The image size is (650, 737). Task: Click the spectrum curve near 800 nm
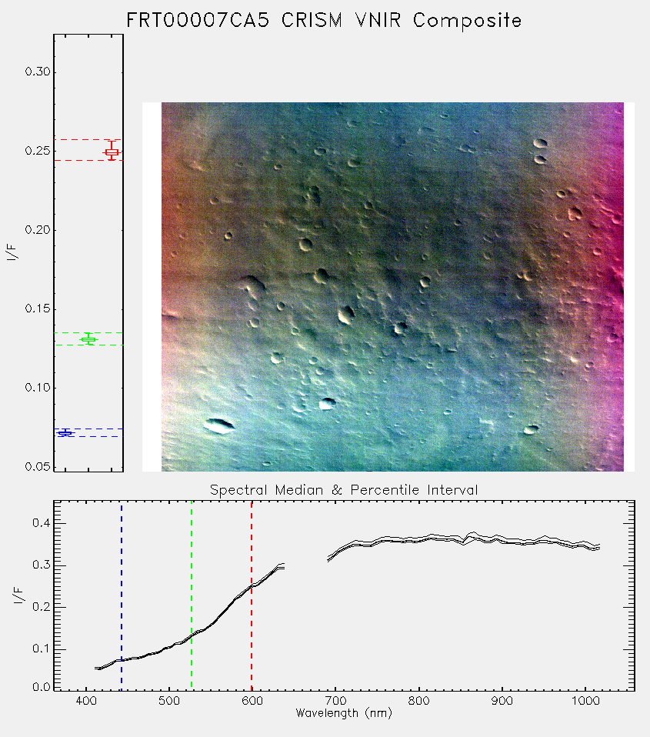418,539
